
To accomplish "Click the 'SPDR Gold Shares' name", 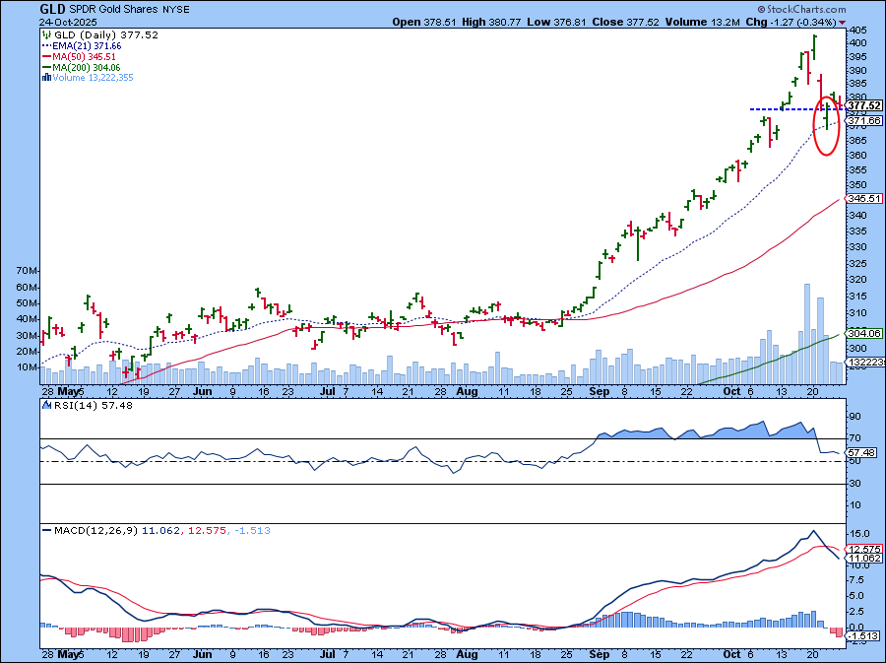I will [113, 10].
